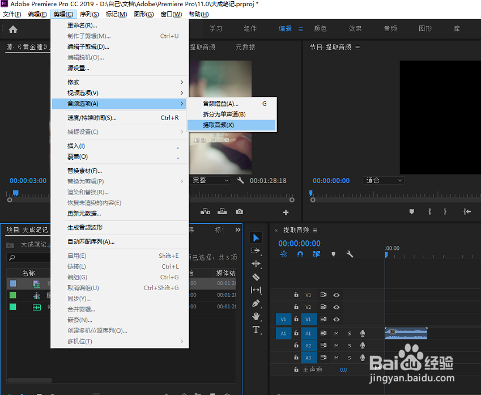Click the Mark In brace button

point(429,211)
